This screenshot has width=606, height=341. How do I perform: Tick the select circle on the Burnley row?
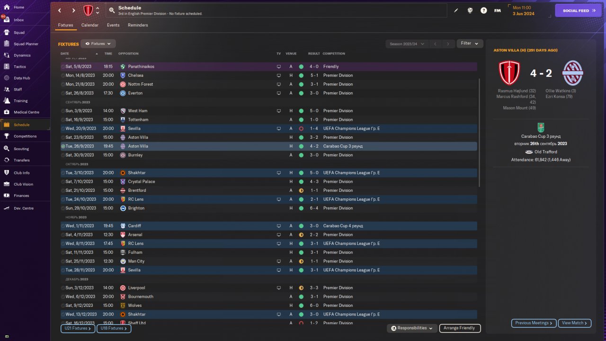[x=63, y=155]
